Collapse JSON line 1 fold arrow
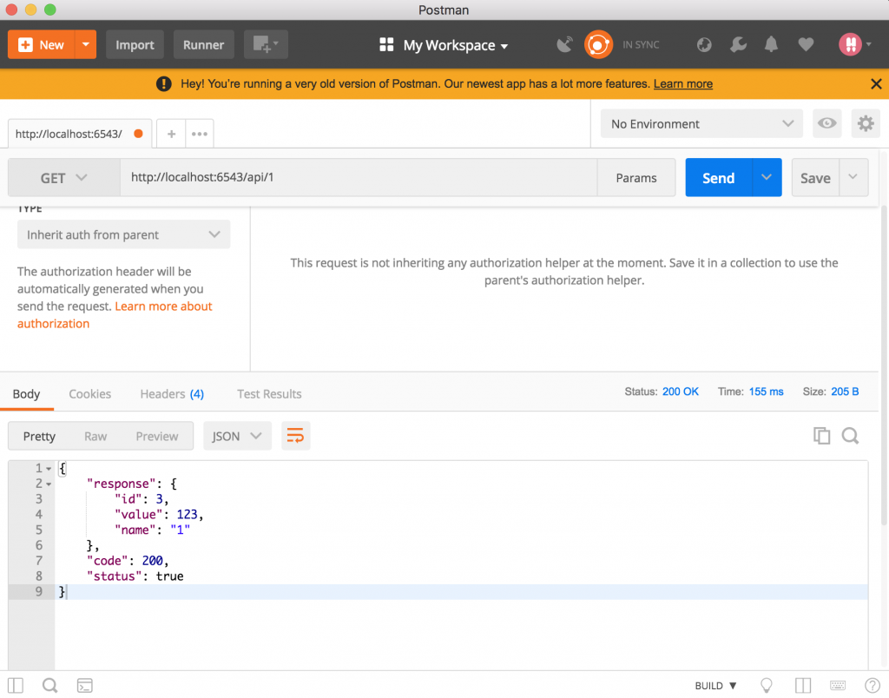Viewport: 889px width, 698px height. [x=49, y=469]
